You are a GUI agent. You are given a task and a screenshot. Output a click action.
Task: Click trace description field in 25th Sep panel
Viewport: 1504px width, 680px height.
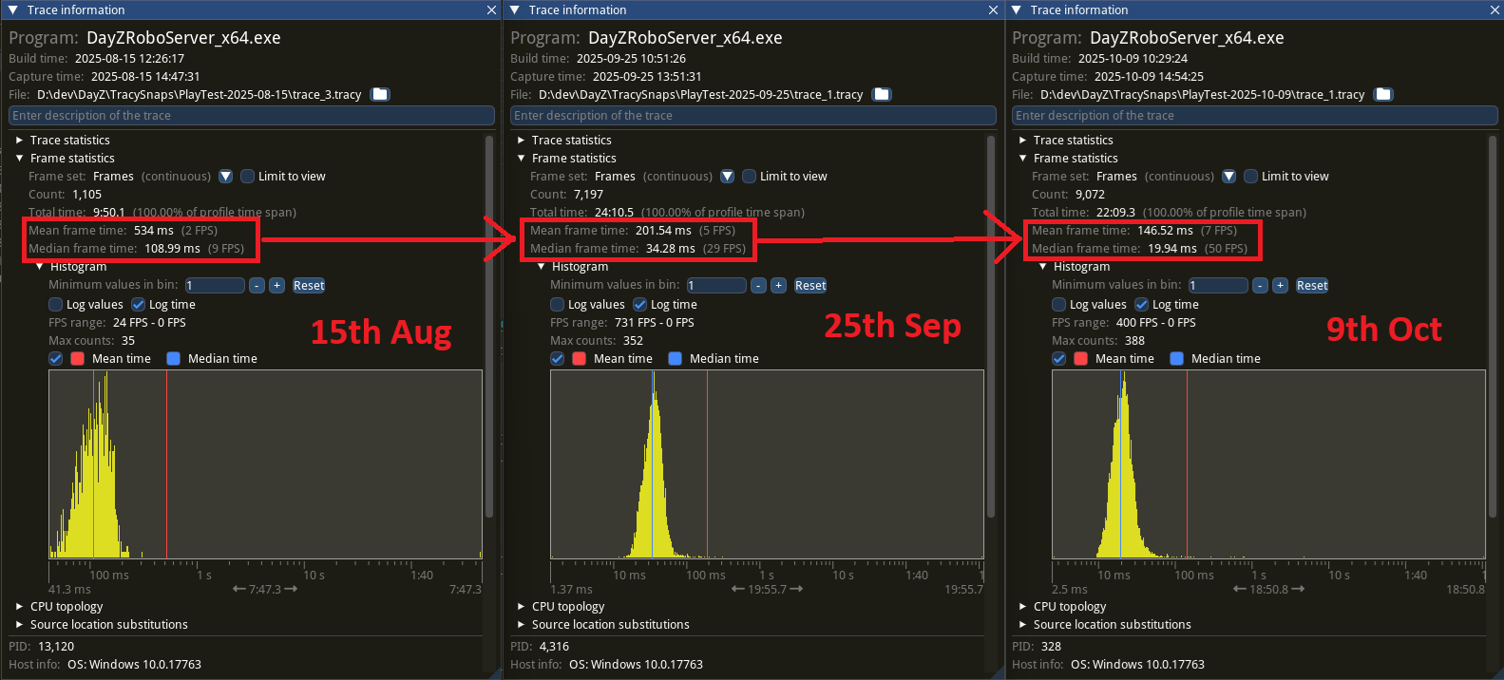pyautogui.click(x=752, y=116)
